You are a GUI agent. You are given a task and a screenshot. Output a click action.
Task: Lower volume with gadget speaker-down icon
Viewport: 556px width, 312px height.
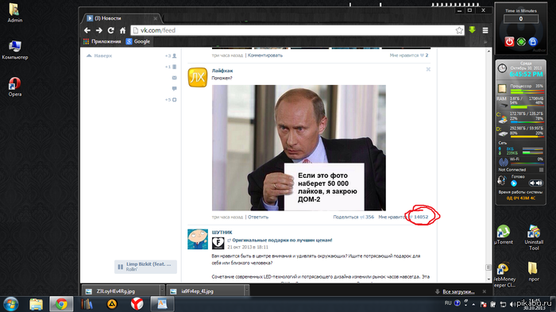tap(531, 183)
